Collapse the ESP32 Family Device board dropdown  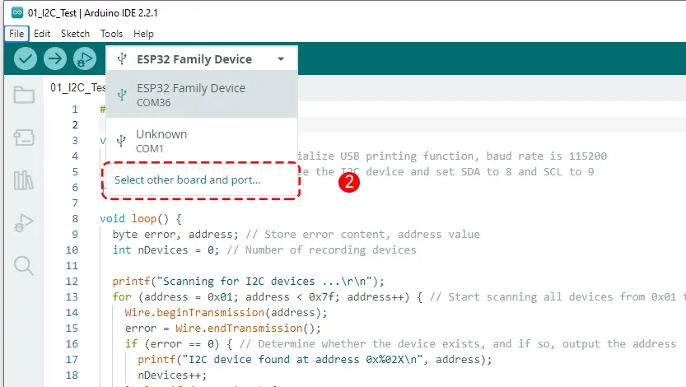click(202, 59)
